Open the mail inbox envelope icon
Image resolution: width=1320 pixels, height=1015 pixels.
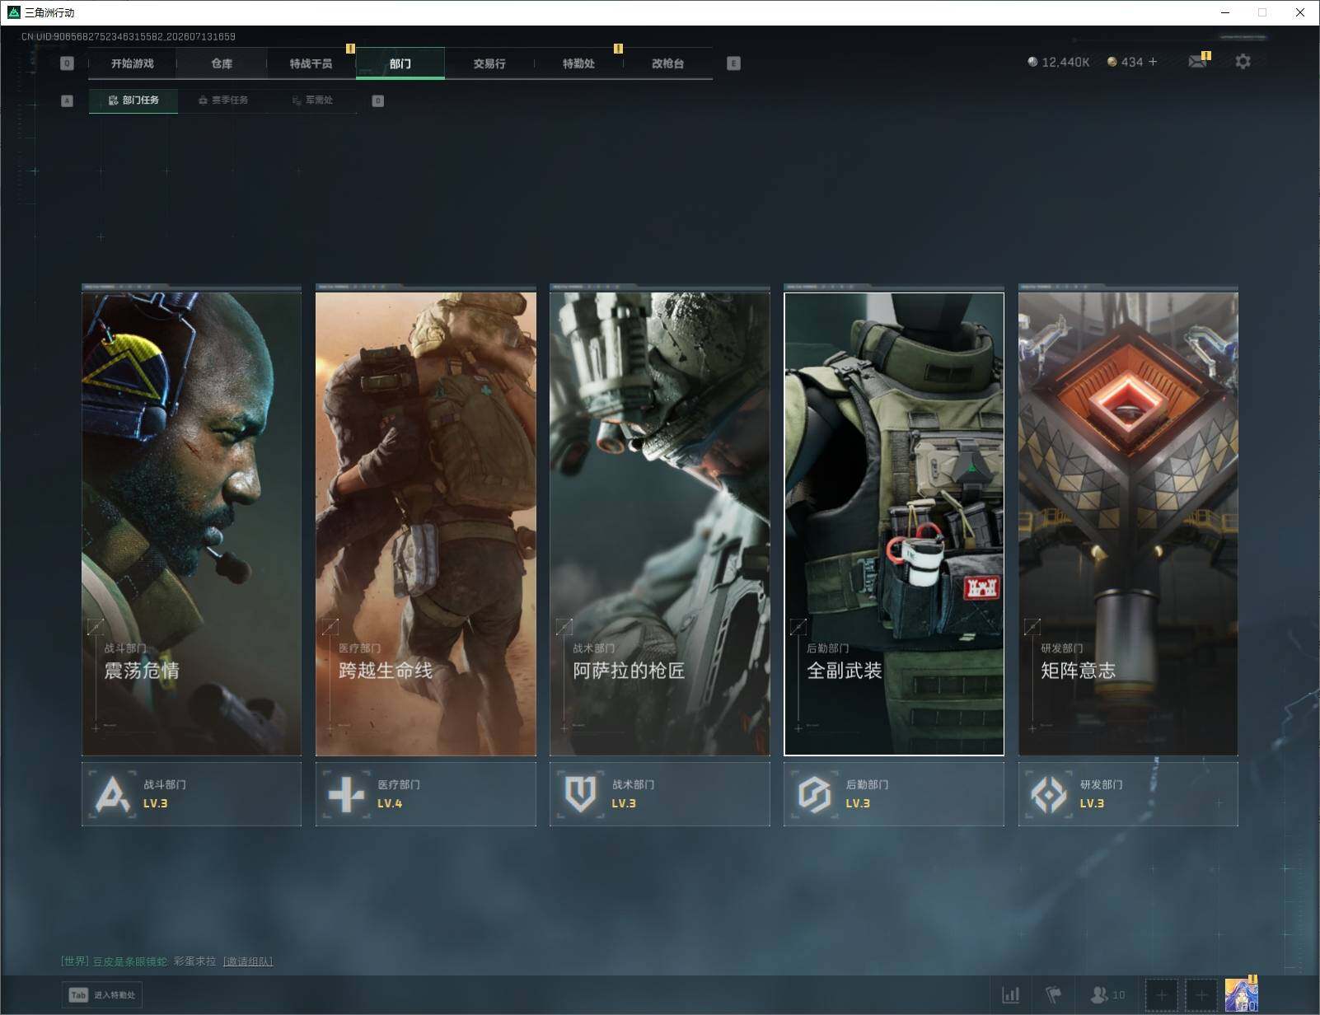click(x=1198, y=62)
